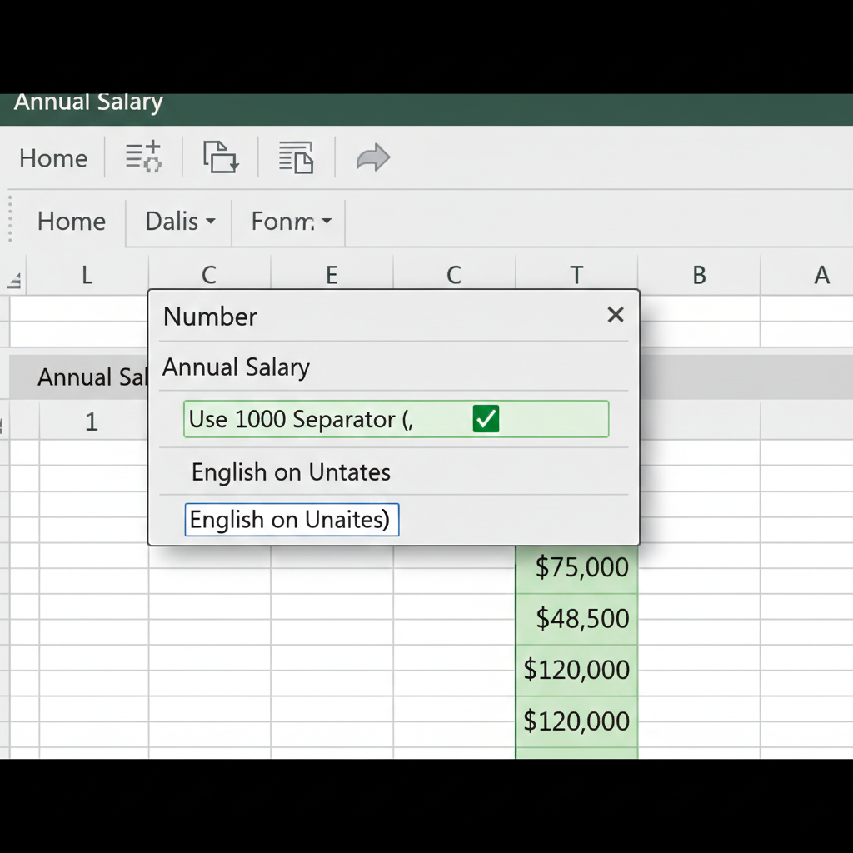The image size is (853, 853).
Task: Select column L header
Action: [x=87, y=275]
